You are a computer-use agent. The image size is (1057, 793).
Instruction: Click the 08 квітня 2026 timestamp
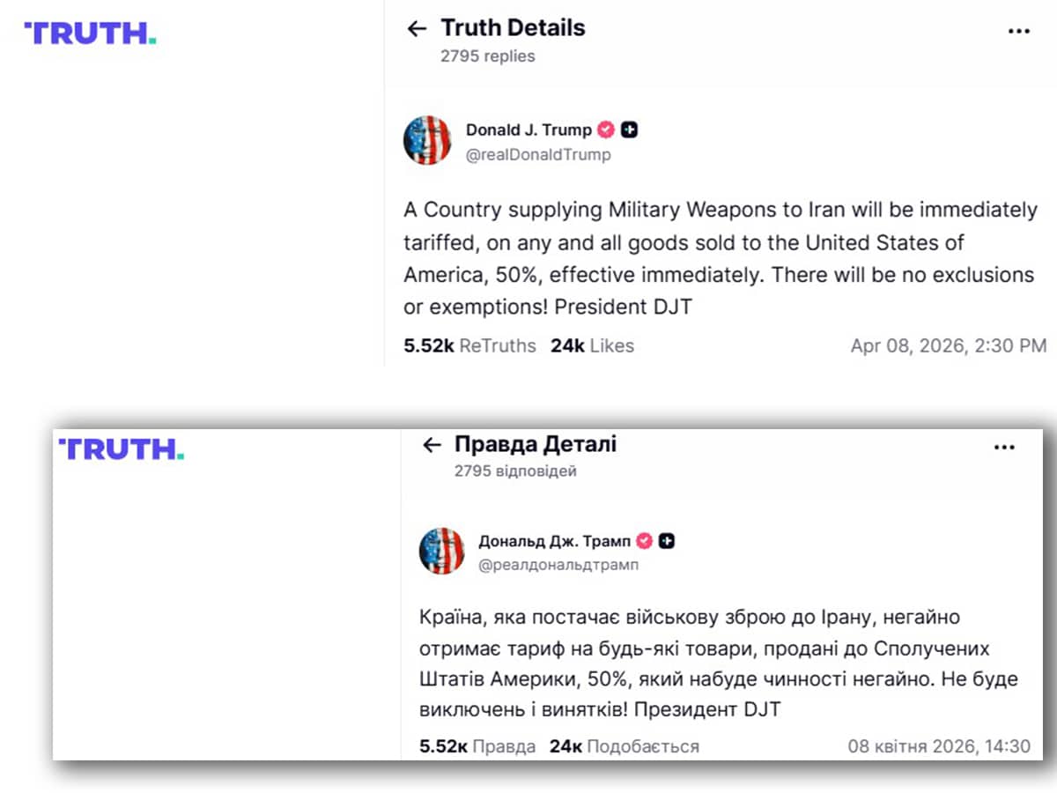coord(939,746)
